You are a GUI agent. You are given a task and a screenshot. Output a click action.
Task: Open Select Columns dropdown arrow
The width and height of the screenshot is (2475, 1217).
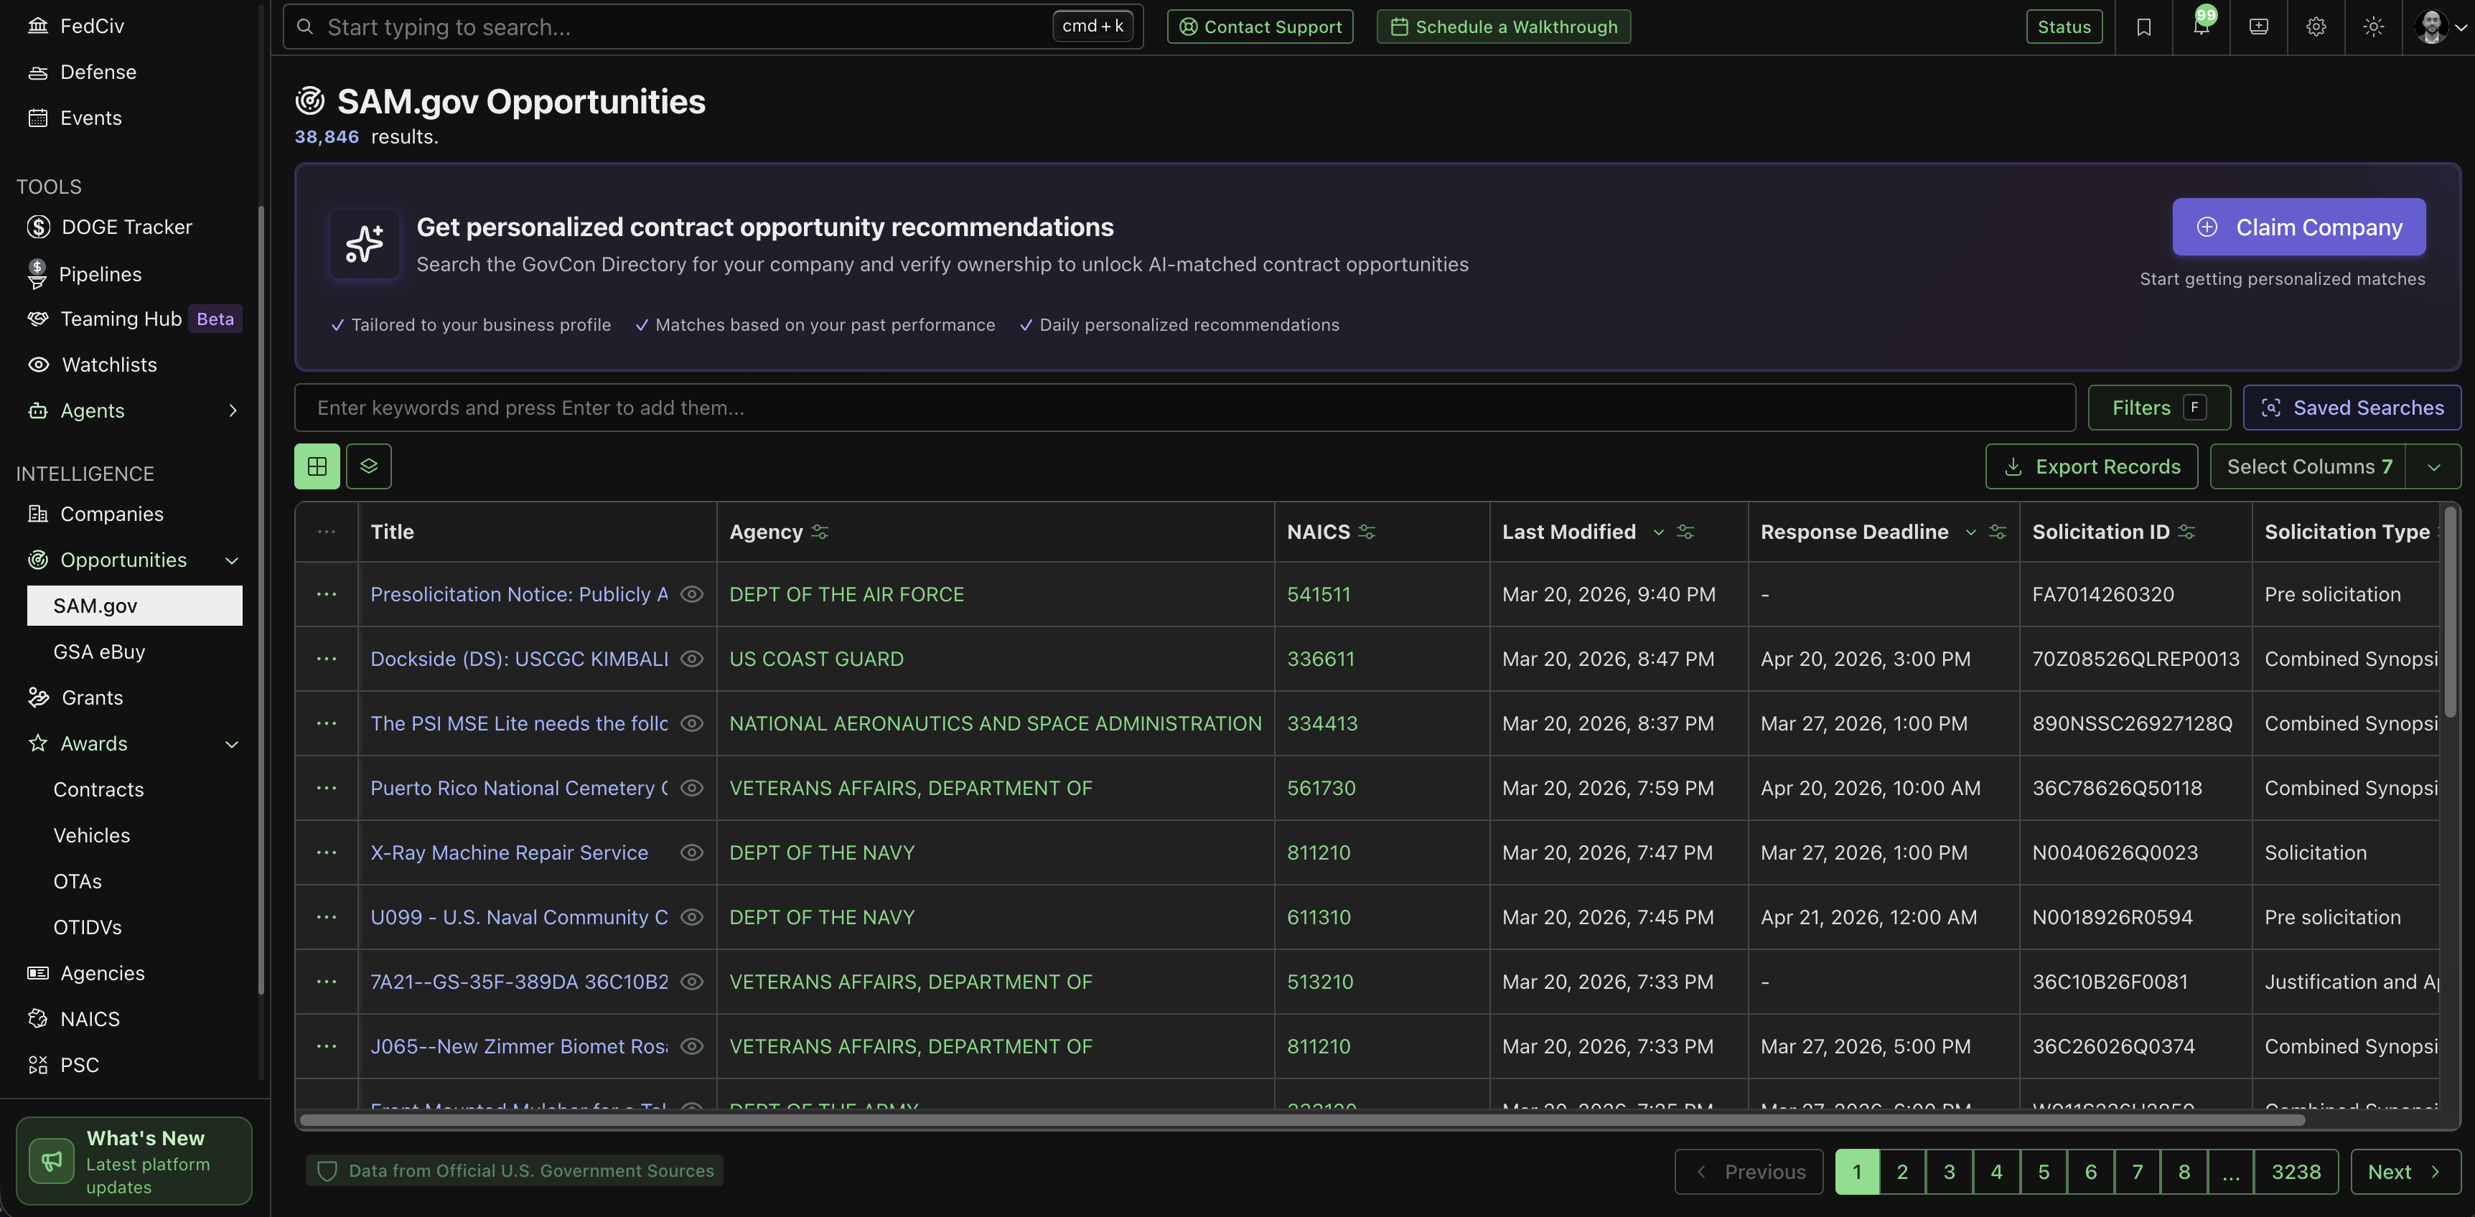click(2433, 467)
